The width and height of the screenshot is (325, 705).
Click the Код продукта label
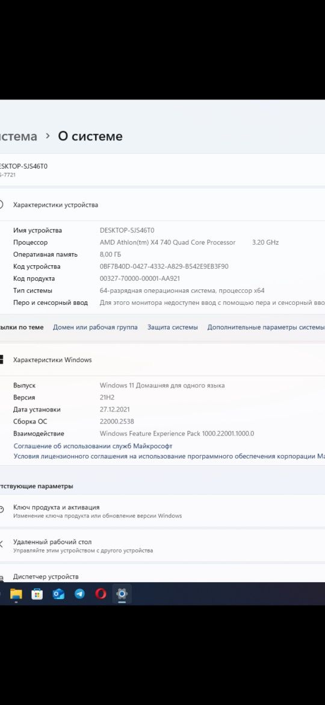[x=34, y=279]
